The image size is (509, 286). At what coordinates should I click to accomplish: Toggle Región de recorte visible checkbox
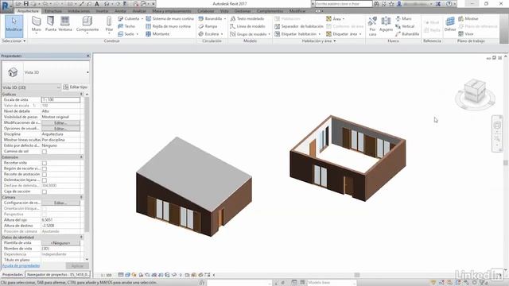45,168
